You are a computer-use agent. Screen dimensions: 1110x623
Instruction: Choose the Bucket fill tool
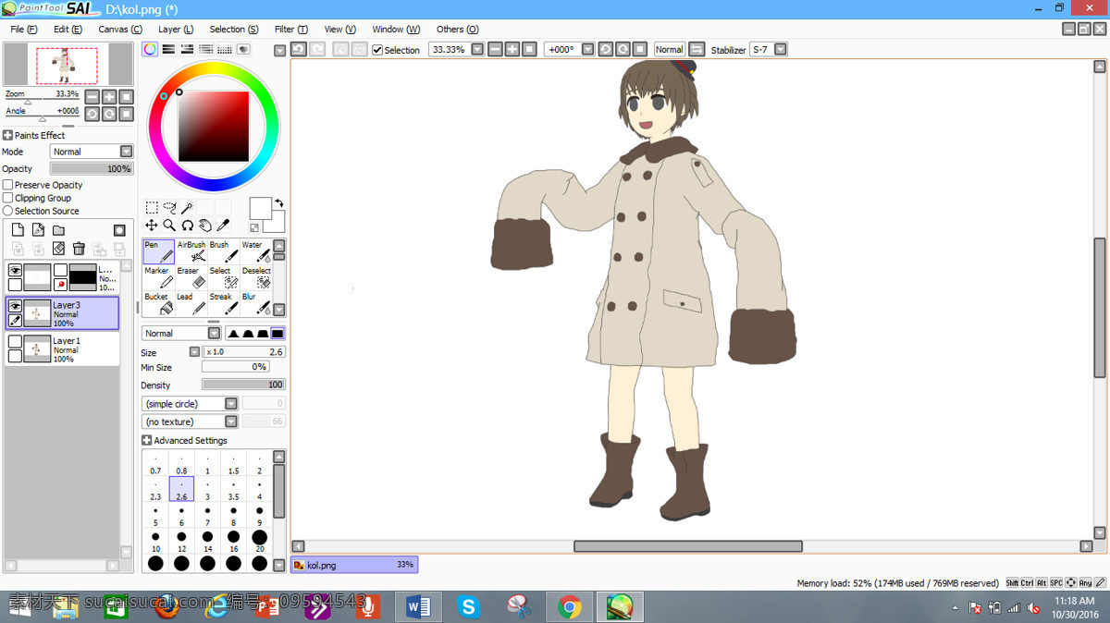[158, 303]
